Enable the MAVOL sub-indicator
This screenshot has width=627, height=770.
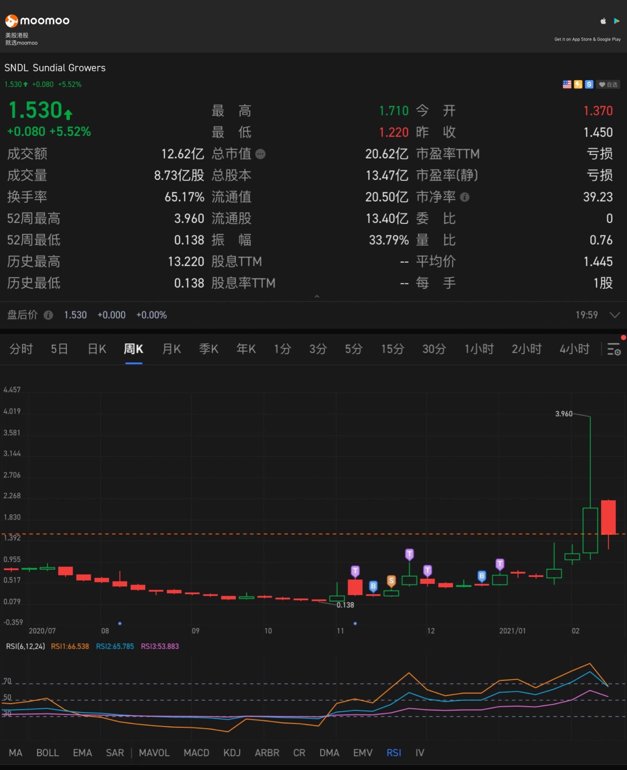pyautogui.click(x=154, y=753)
